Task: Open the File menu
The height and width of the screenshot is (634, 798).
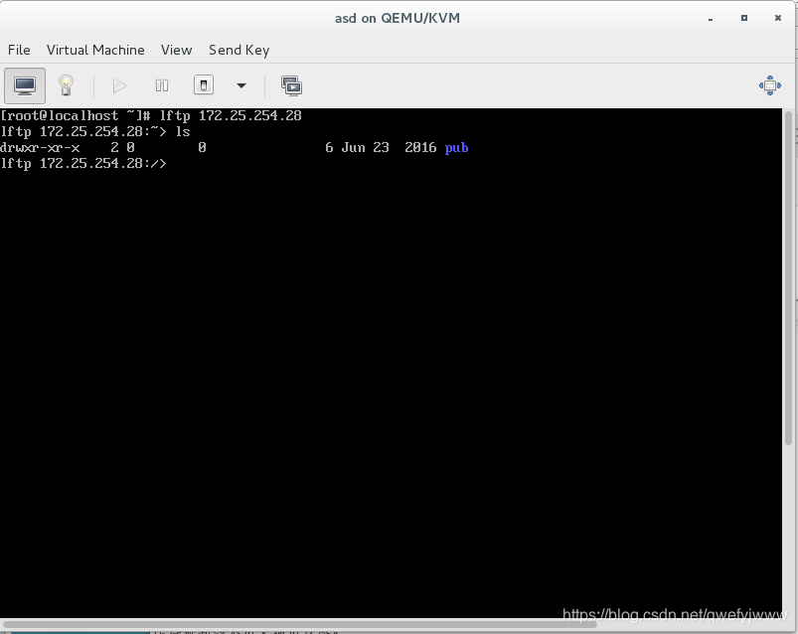Action: click(19, 50)
